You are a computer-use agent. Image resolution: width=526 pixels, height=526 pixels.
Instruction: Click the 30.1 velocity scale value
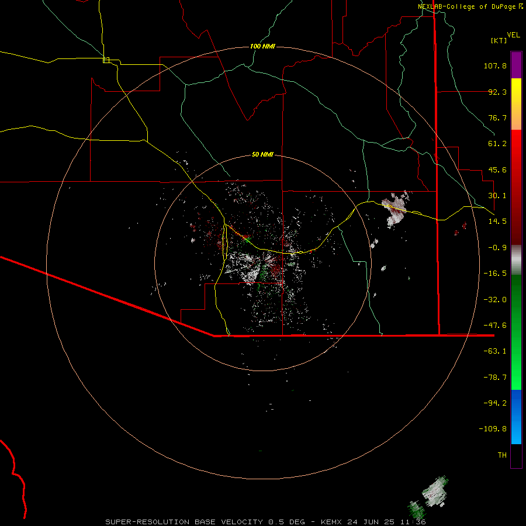[x=497, y=196]
